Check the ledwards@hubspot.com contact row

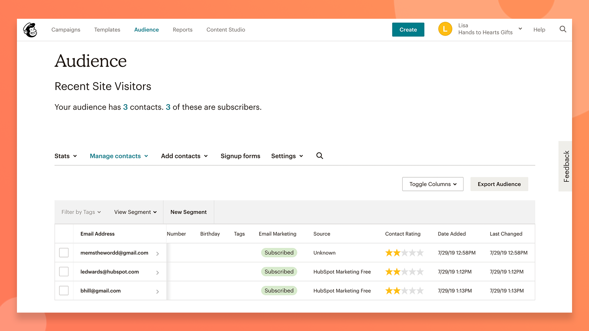pyautogui.click(x=64, y=271)
